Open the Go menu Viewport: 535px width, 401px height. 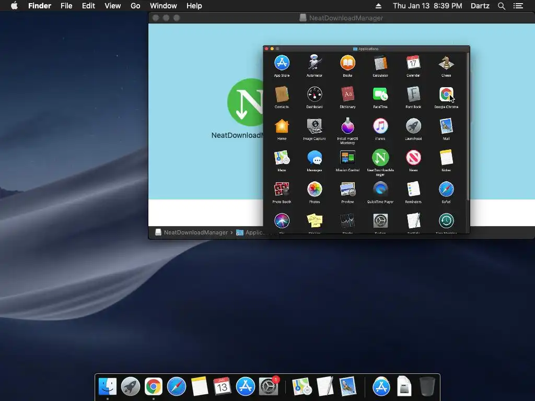(135, 6)
